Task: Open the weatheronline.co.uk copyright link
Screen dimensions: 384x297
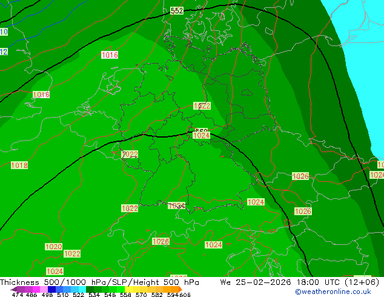Action: pos(333,292)
